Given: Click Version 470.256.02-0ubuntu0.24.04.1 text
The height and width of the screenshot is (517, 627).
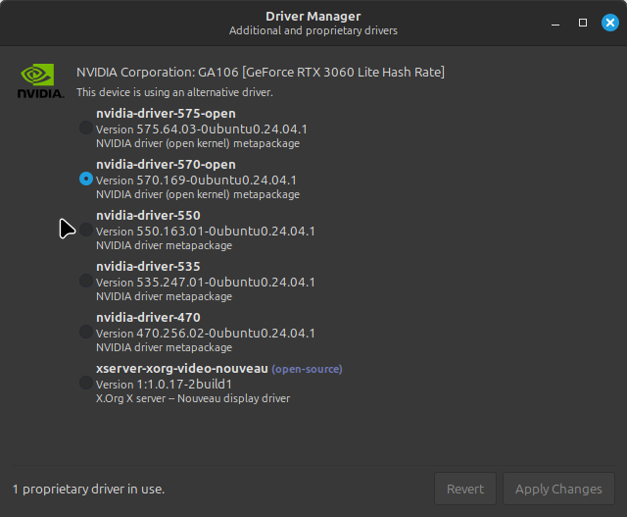Looking at the screenshot, I should click(206, 334).
